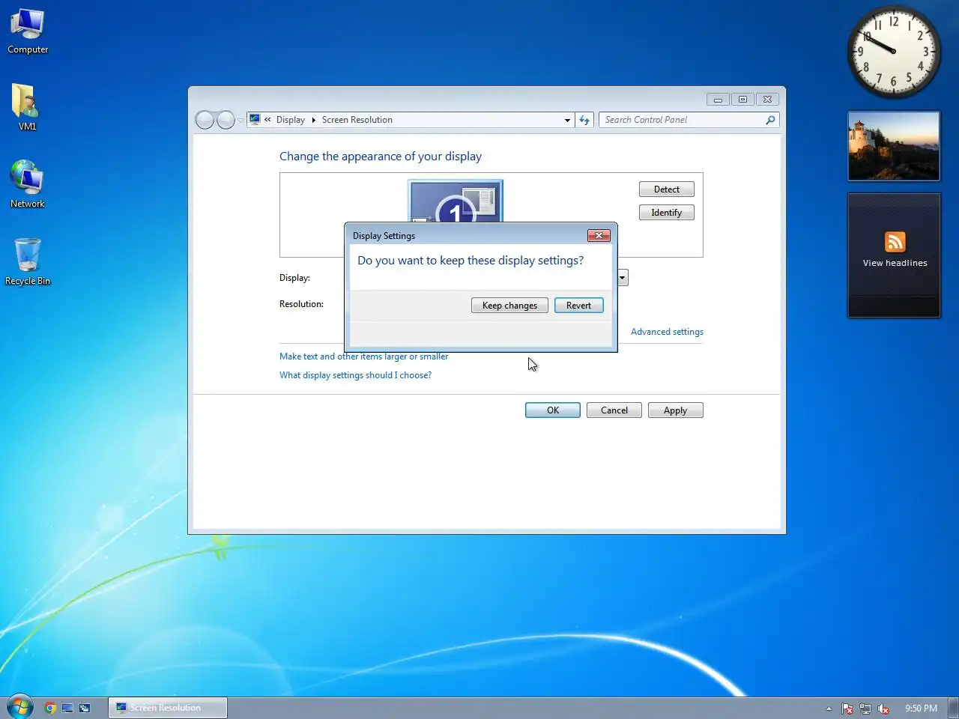Expand the Display breadcrumb arrow
Image resolution: width=959 pixels, height=719 pixels.
[x=313, y=120]
